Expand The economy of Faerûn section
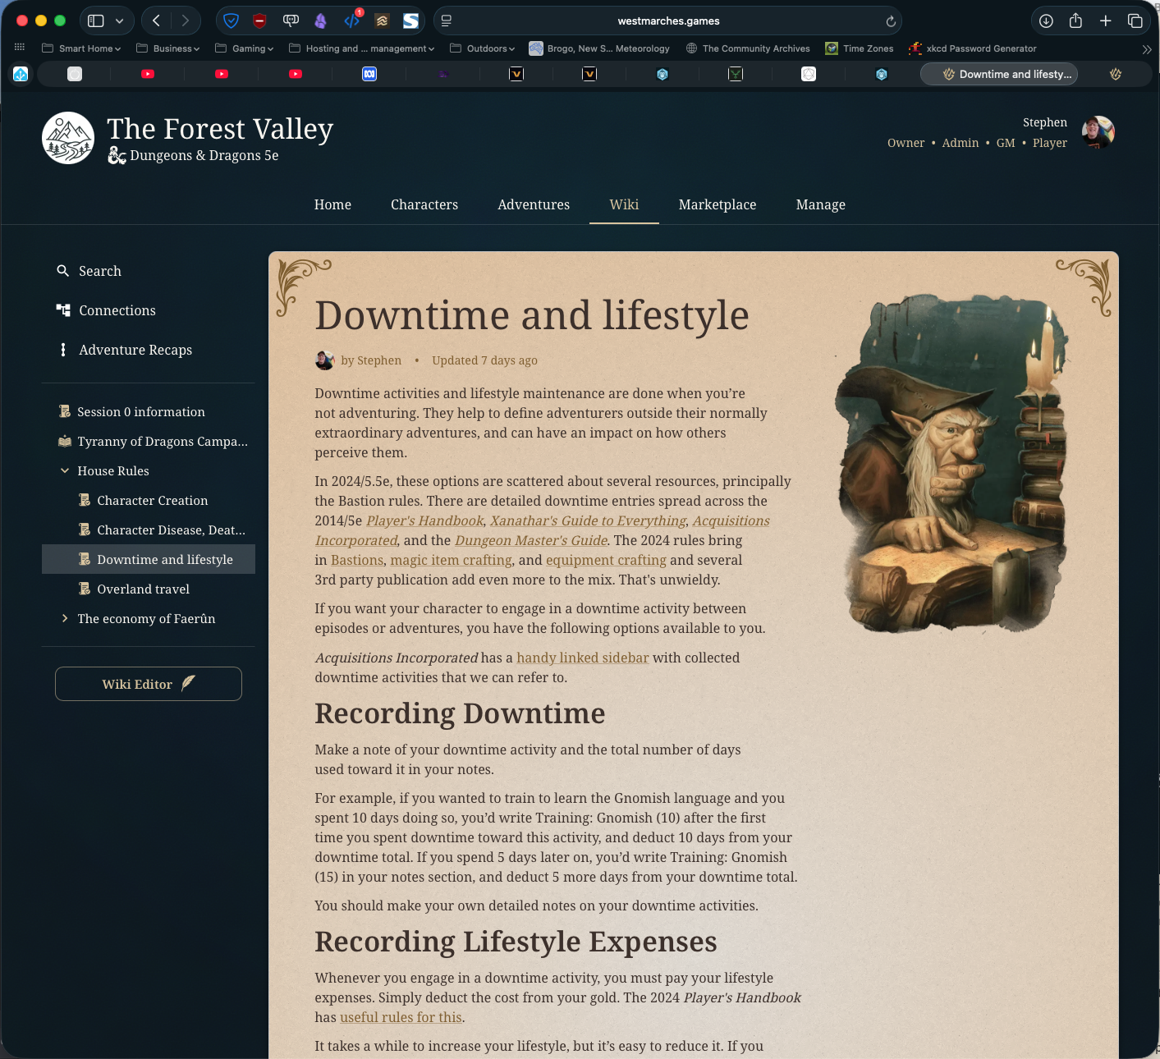 (65, 618)
